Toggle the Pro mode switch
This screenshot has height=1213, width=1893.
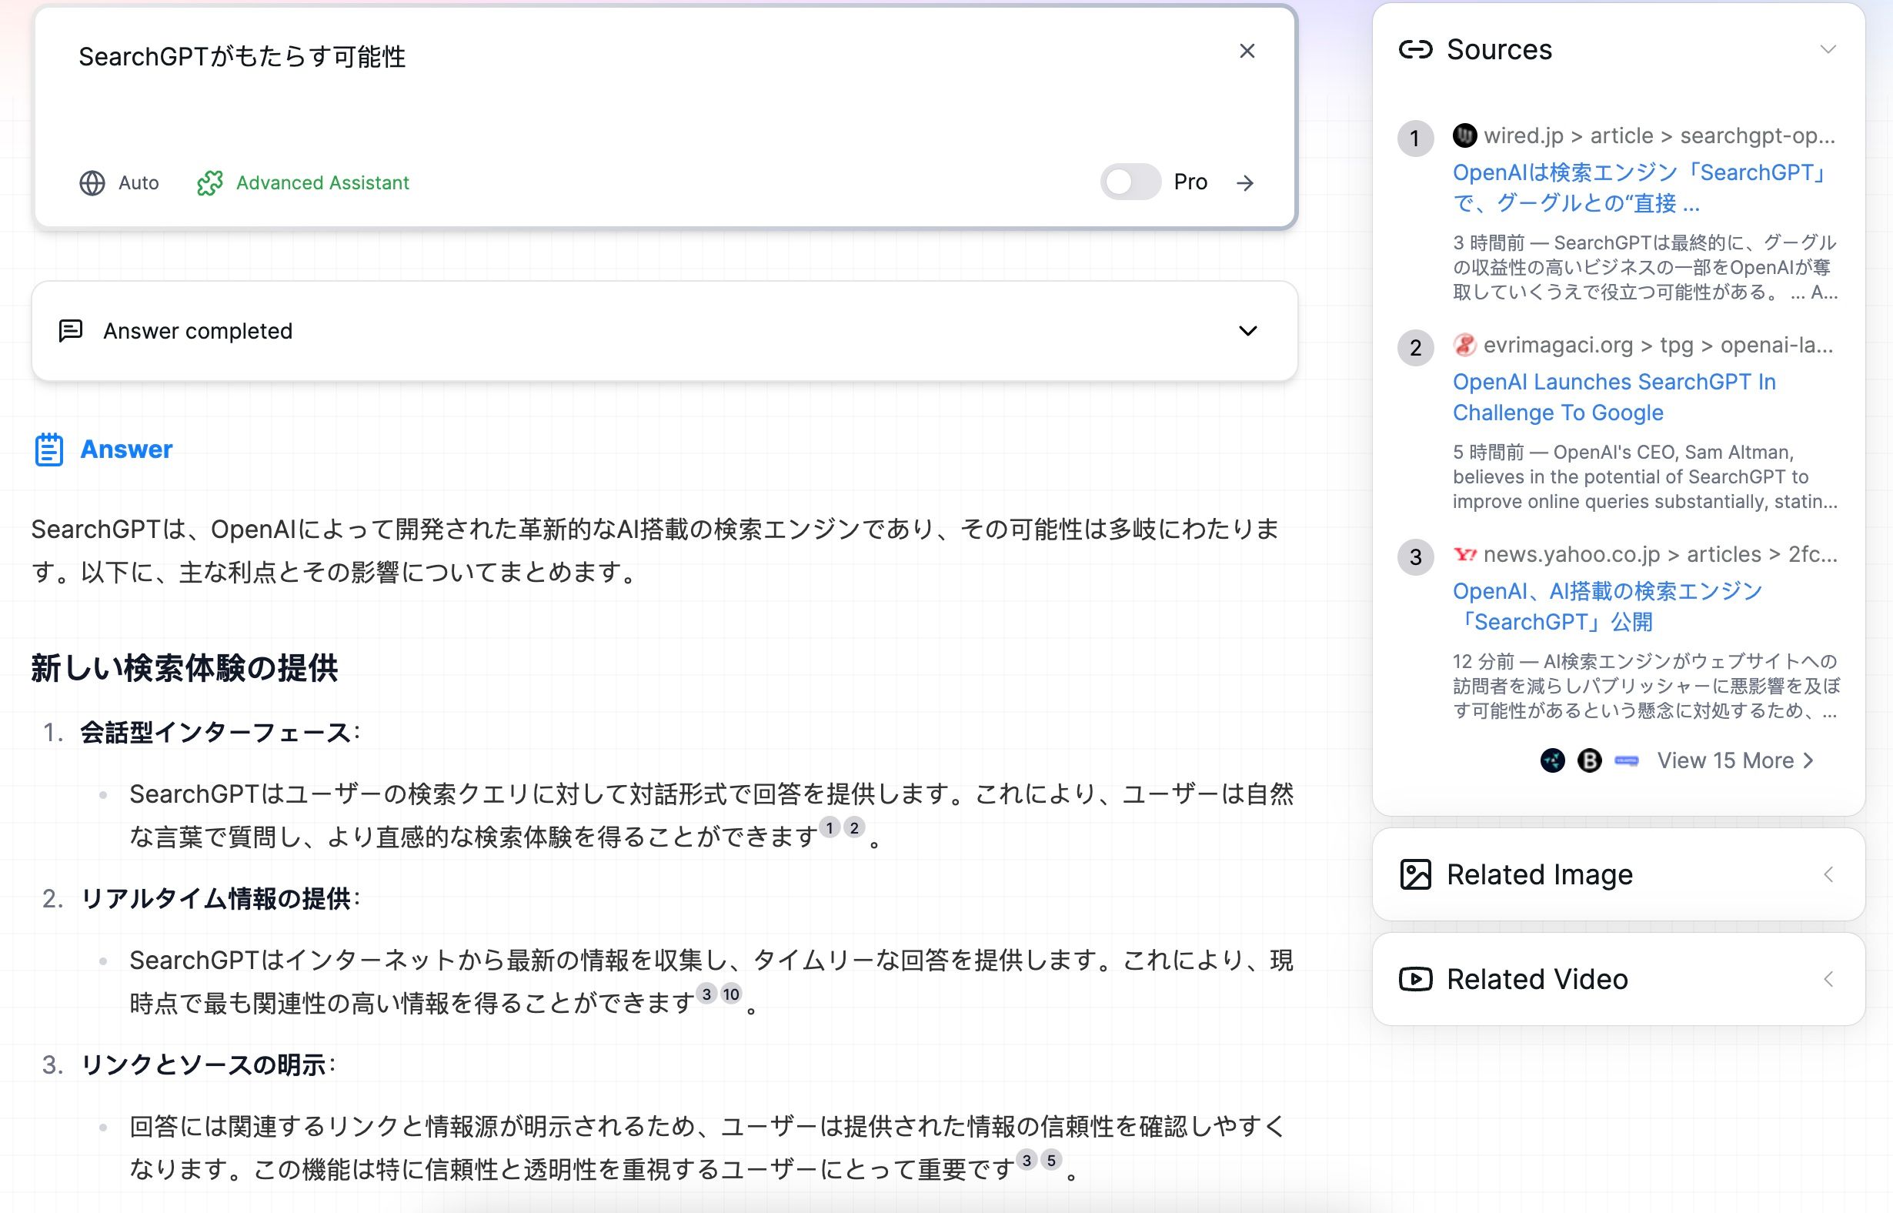[1130, 182]
